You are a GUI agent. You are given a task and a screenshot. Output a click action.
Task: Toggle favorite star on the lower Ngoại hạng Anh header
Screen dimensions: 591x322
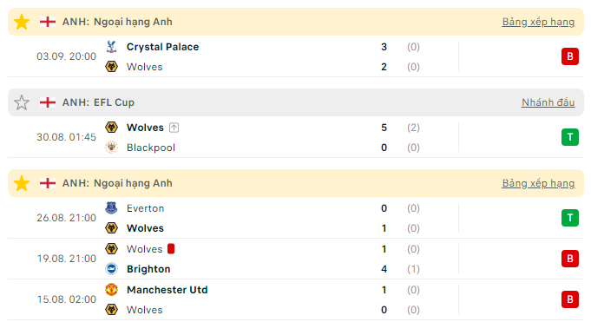click(x=22, y=183)
